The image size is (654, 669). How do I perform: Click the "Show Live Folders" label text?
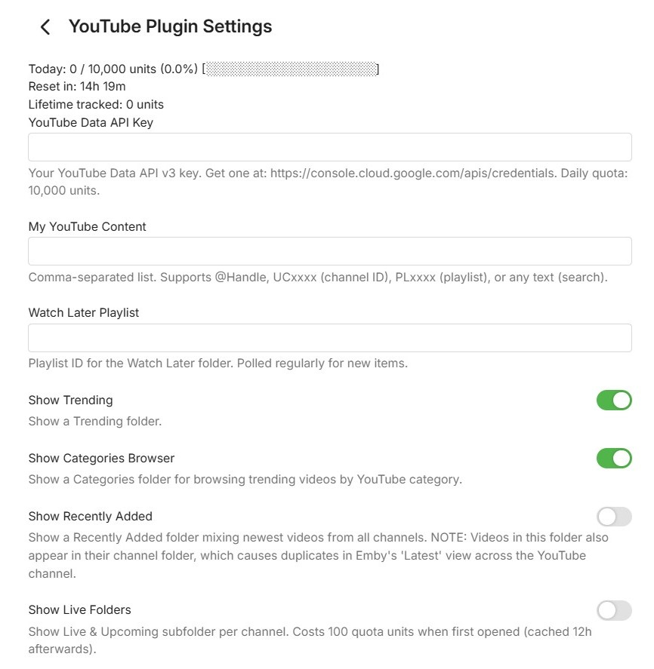tap(80, 609)
